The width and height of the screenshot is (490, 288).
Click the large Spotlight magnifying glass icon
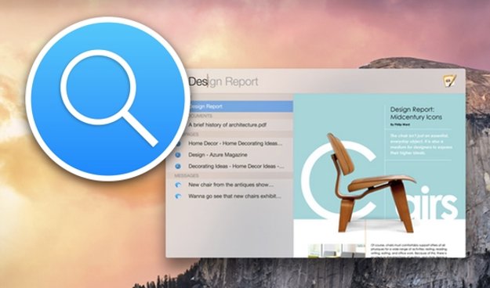(108, 99)
